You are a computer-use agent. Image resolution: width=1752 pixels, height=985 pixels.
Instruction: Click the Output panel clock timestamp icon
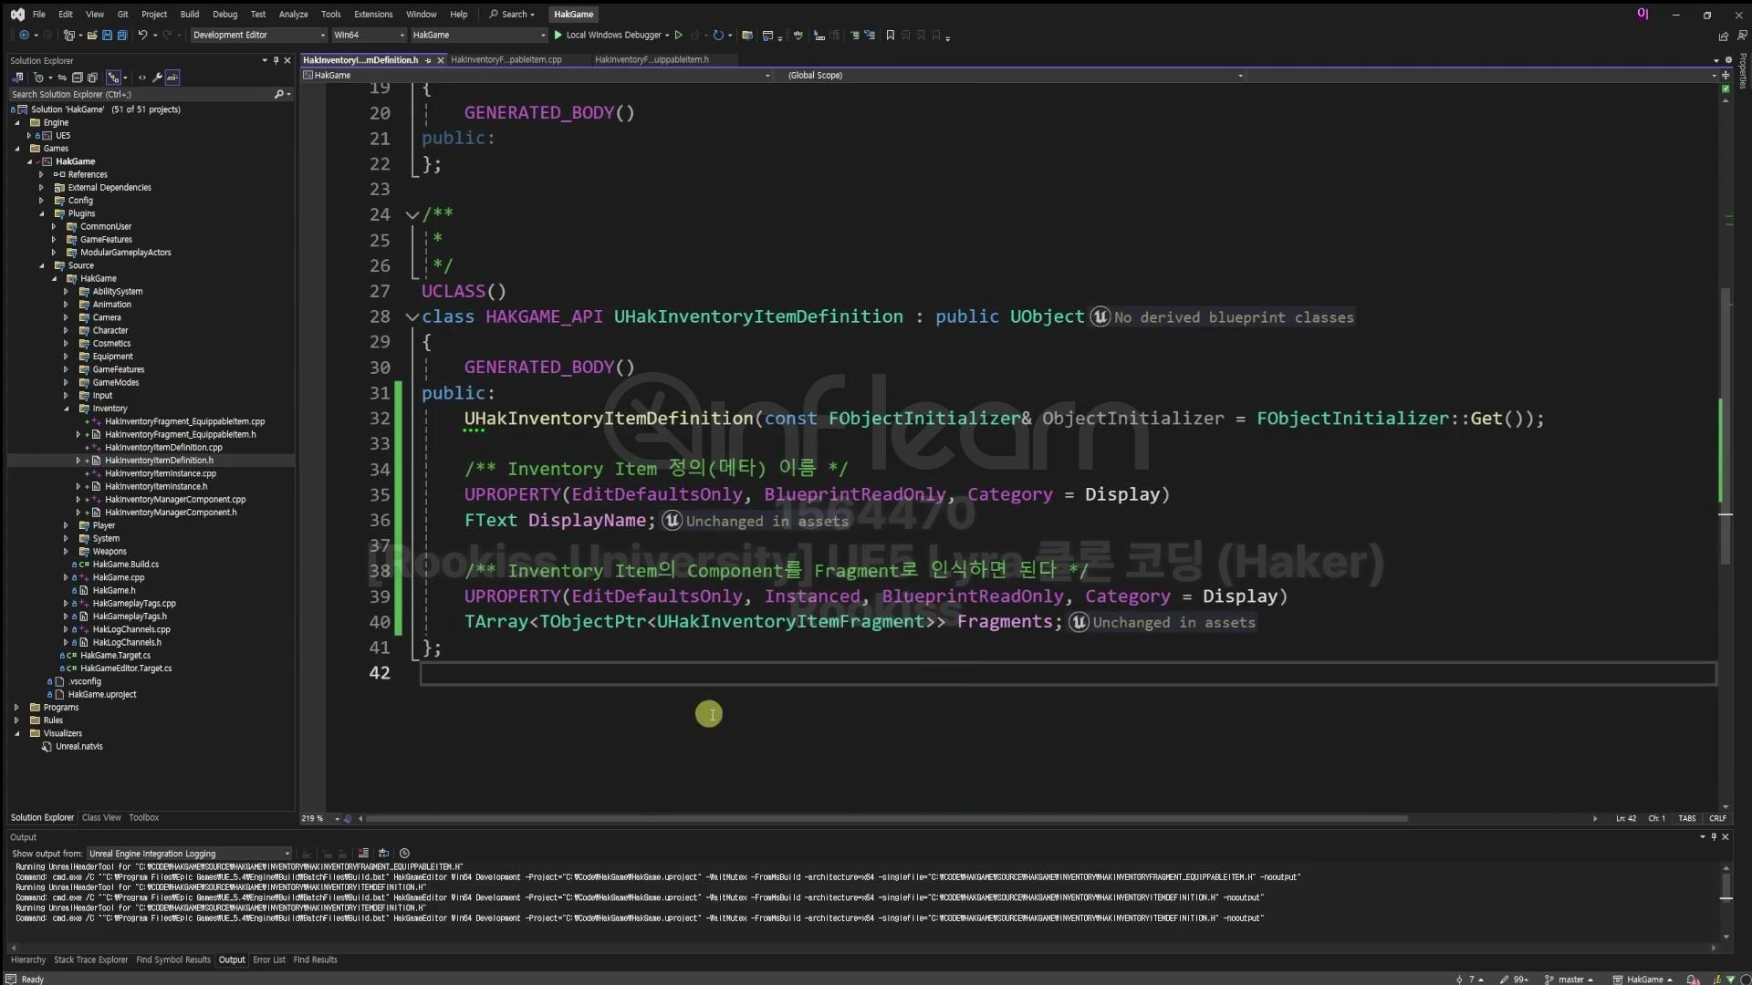click(x=404, y=854)
